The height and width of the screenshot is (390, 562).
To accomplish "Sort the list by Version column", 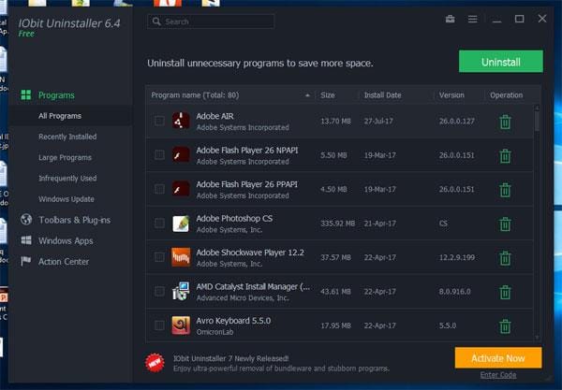I will pyautogui.click(x=451, y=95).
